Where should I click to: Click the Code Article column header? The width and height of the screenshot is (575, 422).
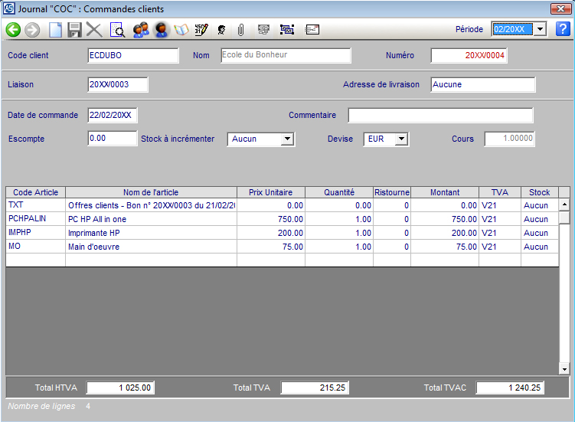[x=36, y=192]
